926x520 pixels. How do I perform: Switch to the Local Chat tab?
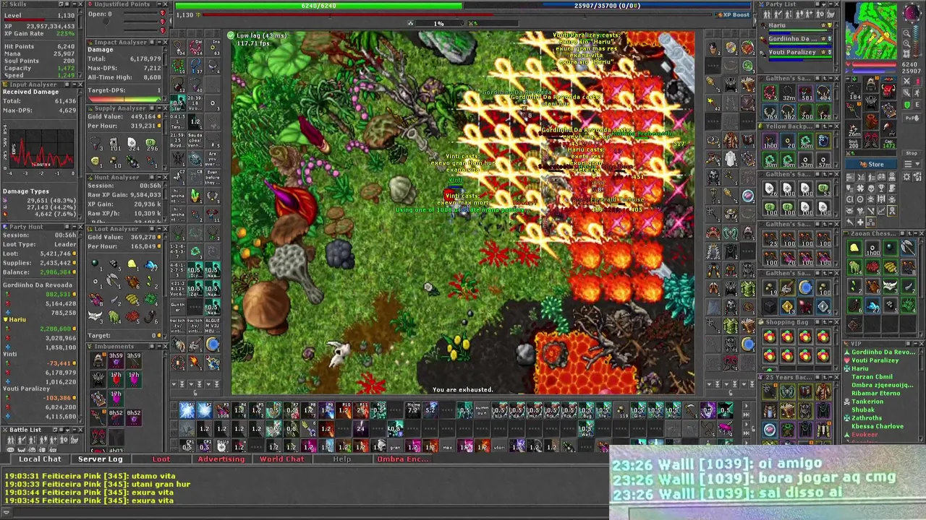(x=40, y=459)
